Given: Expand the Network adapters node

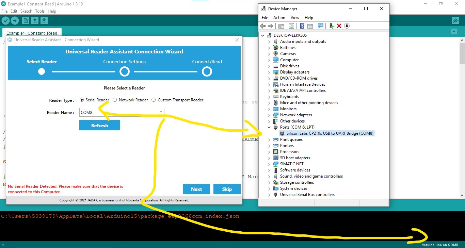Looking at the screenshot, I should point(269,115).
